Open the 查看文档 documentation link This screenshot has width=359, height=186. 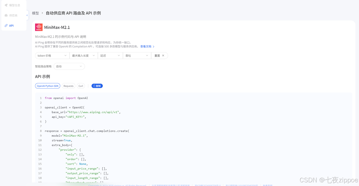[x=146, y=47]
